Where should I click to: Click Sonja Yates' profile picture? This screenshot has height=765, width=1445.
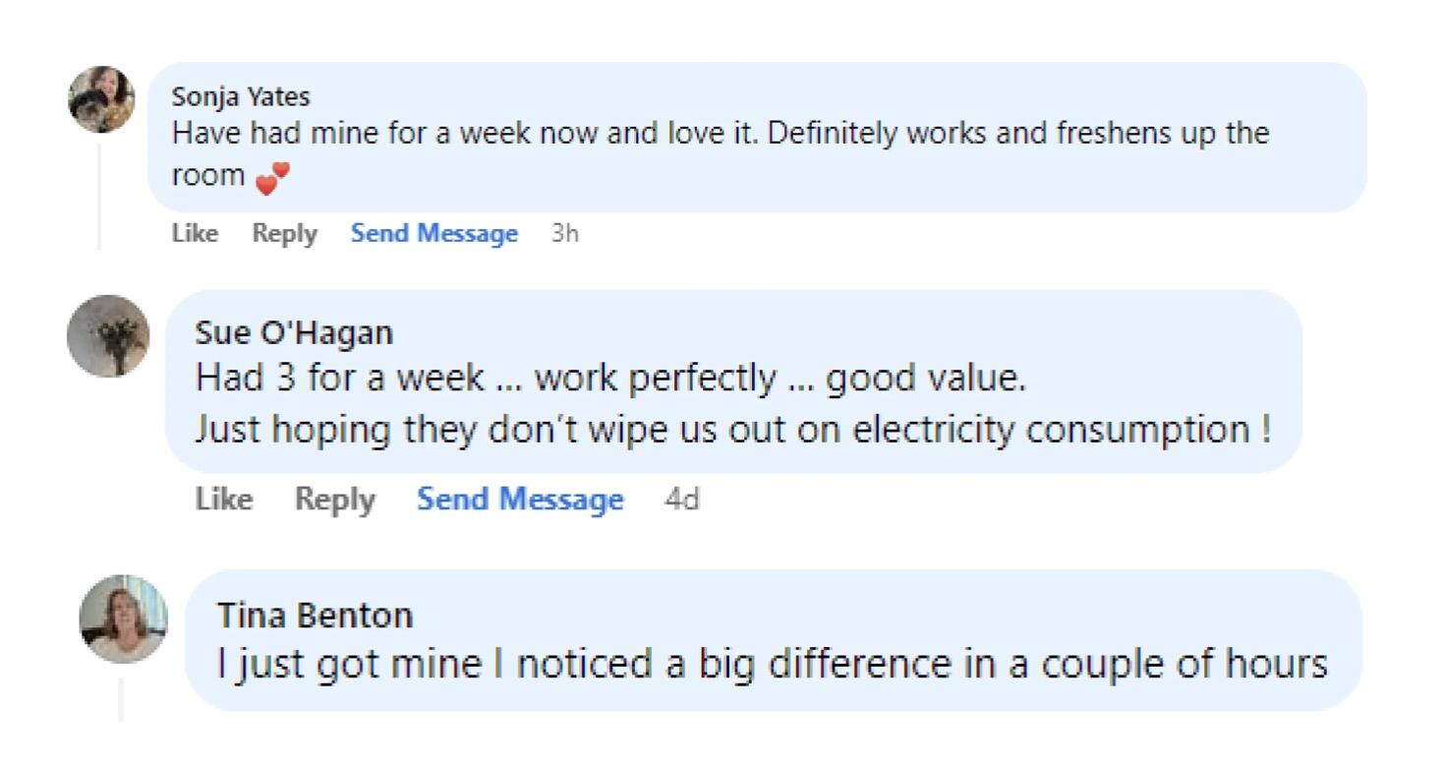point(101,99)
